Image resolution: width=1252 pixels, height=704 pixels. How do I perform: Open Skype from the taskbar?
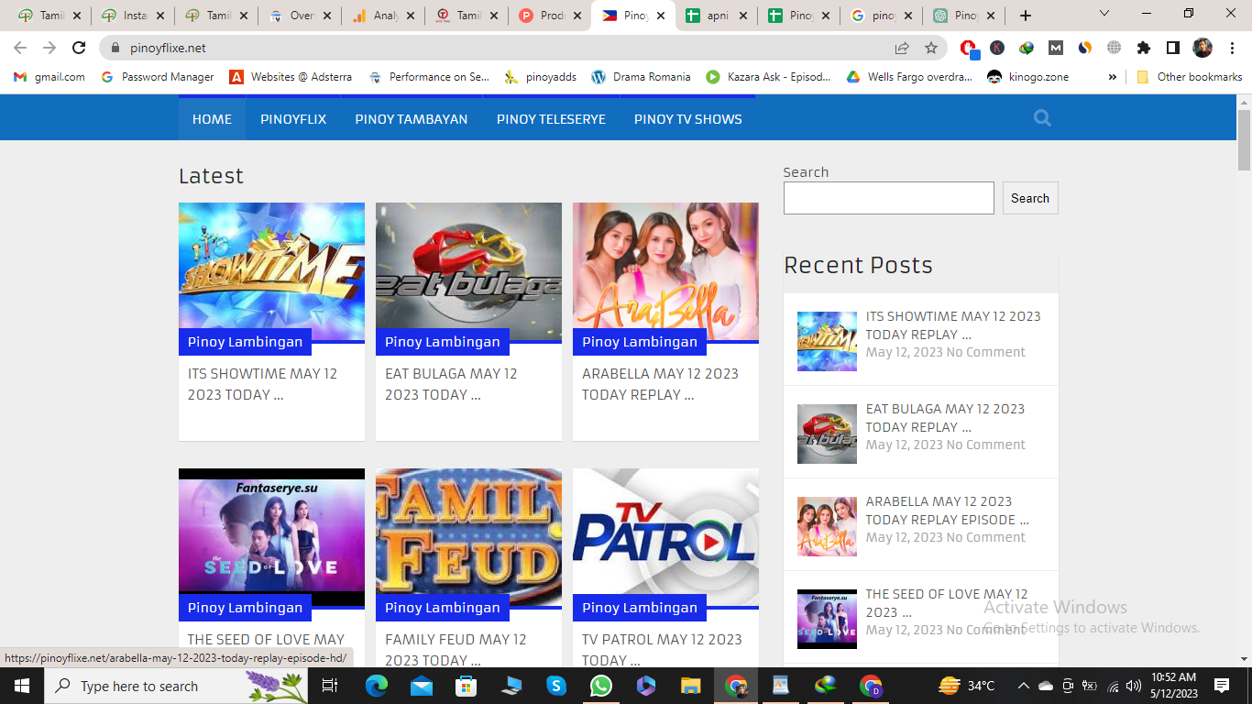(556, 686)
